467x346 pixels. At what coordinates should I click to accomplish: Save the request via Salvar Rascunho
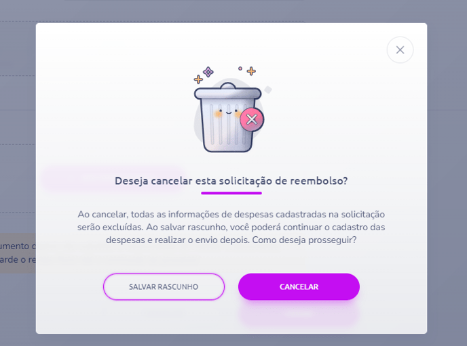tap(164, 286)
